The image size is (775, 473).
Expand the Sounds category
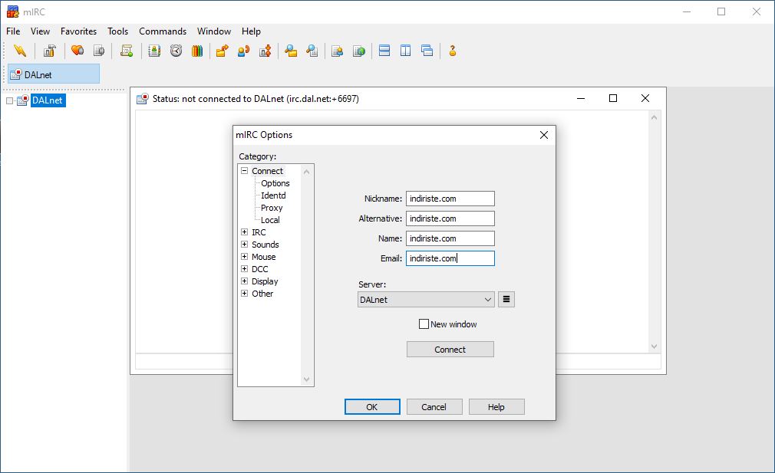(x=244, y=245)
